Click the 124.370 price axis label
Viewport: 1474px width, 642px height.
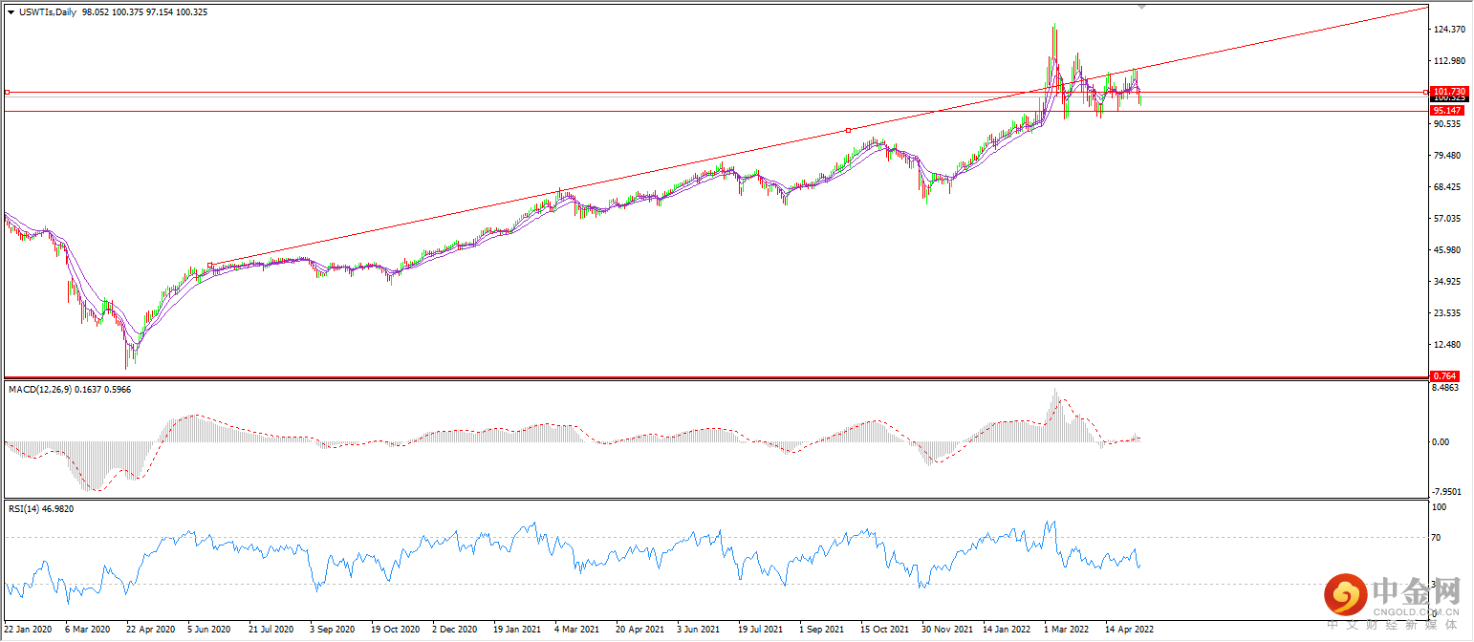tap(1449, 30)
